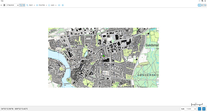Screen dimensions: 207x111
Task: Activate the first selection mode toggle
Action: [199, 5]
